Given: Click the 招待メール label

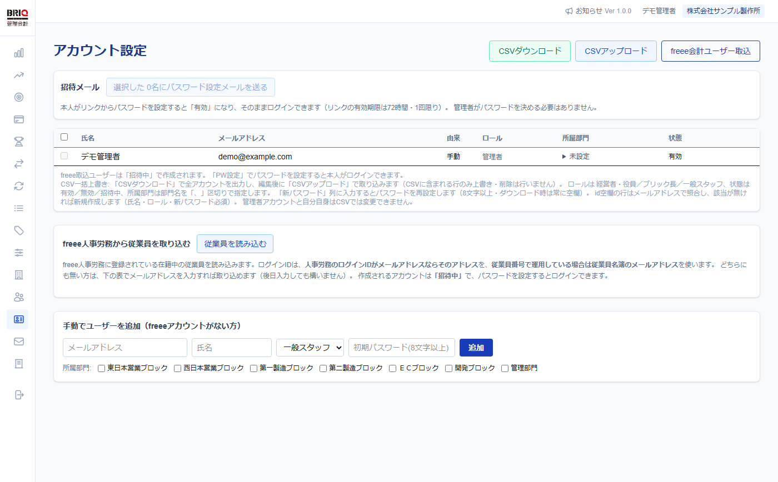Looking at the screenshot, I should click(x=80, y=87).
